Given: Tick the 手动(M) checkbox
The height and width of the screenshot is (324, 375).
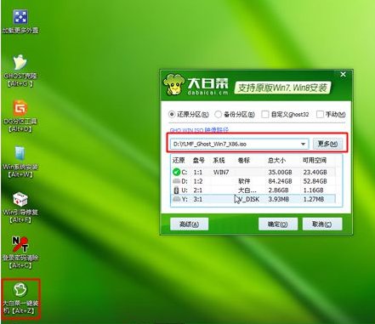Looking at the screenshot, I should click(320, 114).
